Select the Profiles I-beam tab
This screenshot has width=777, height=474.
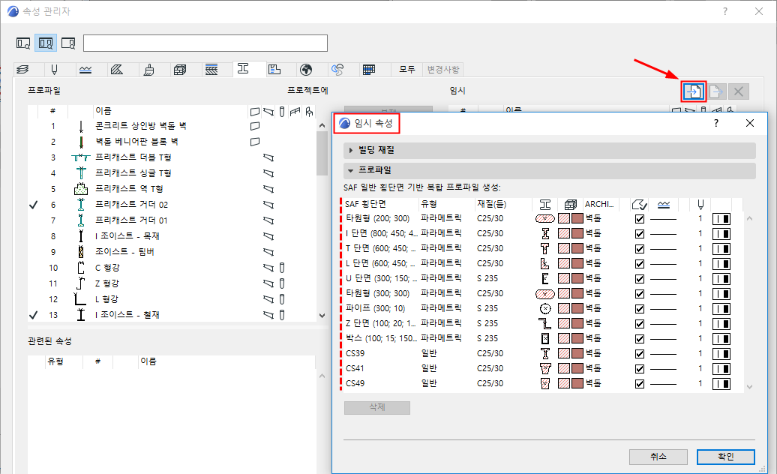[x=243, y=69]
